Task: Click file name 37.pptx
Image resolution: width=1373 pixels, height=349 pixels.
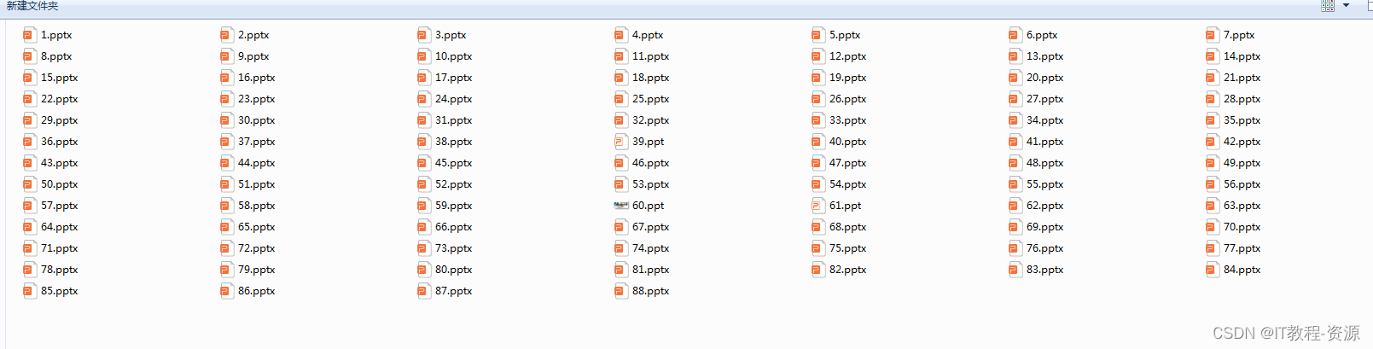Action: [x=257, y=142]
